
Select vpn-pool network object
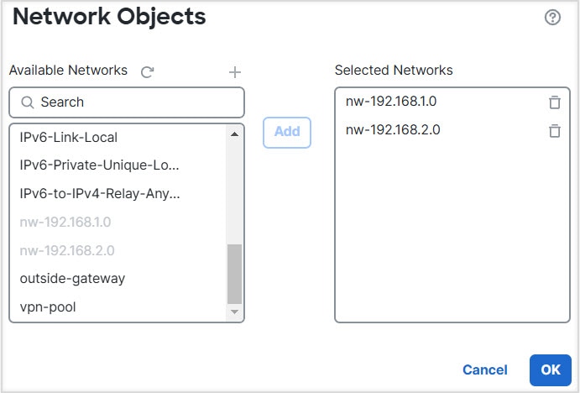pyautogui.click(x=48, y=307)
